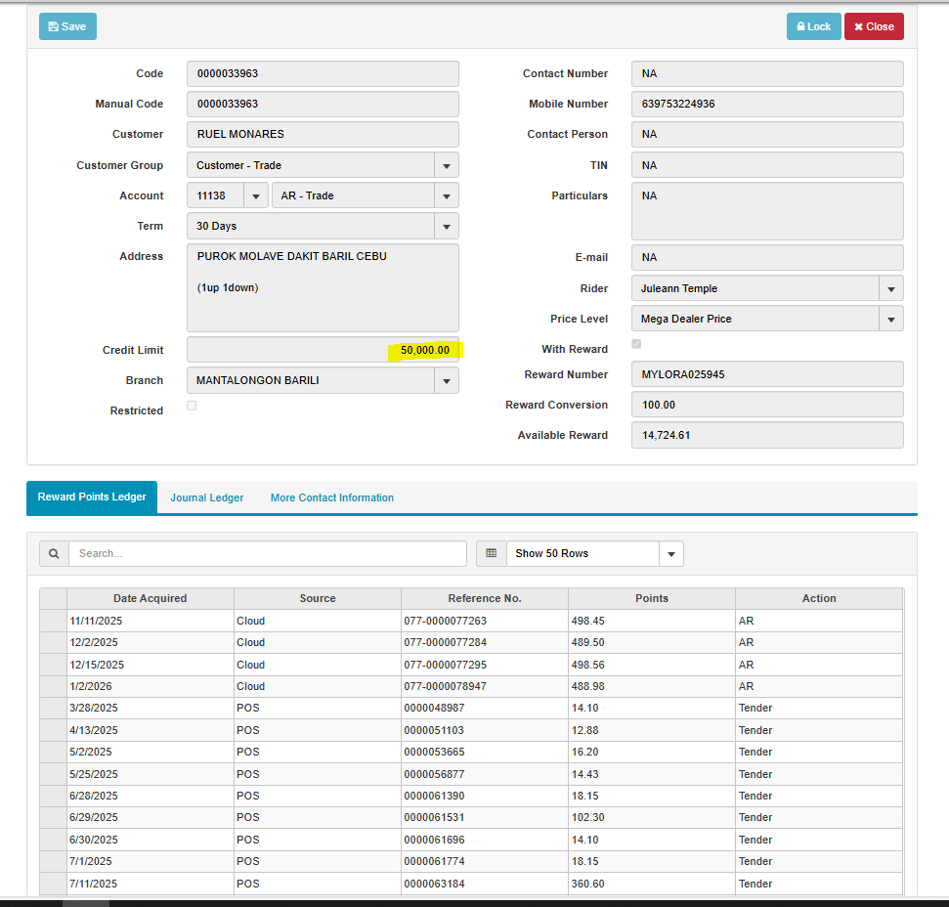The image size is (949, 907).
Task: Switch to the Journal Ledger tab
Action: 207,497
